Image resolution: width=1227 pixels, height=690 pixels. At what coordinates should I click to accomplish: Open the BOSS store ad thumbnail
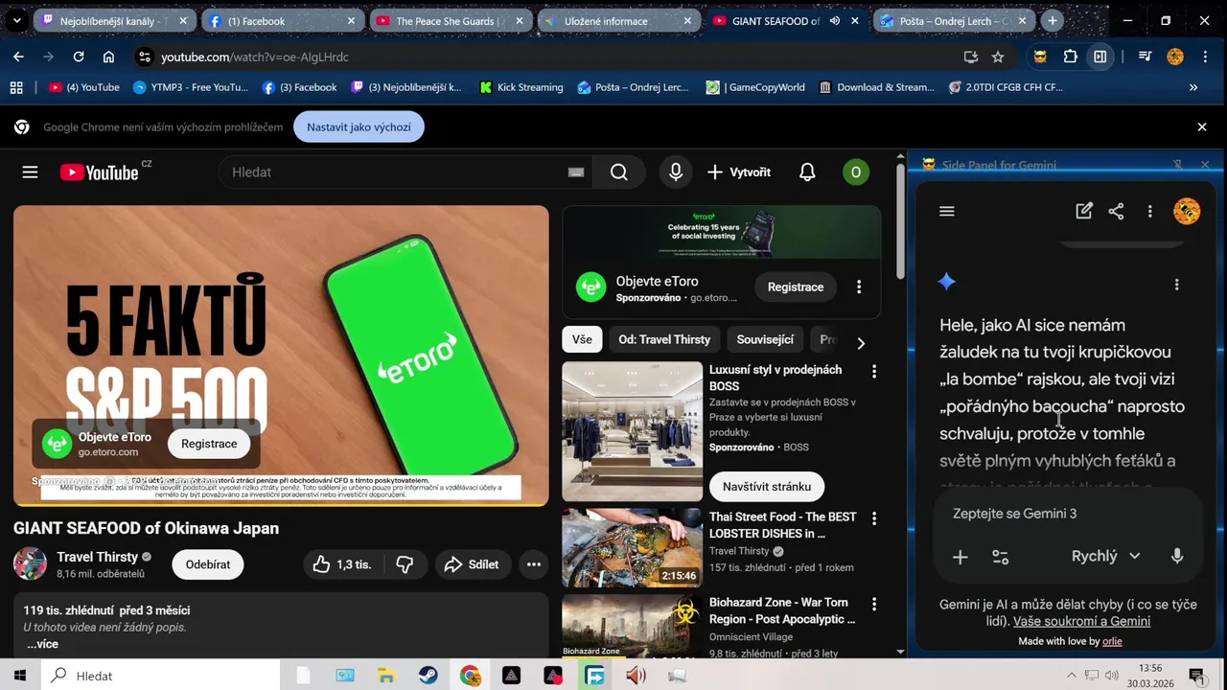[x=632, y=431]
